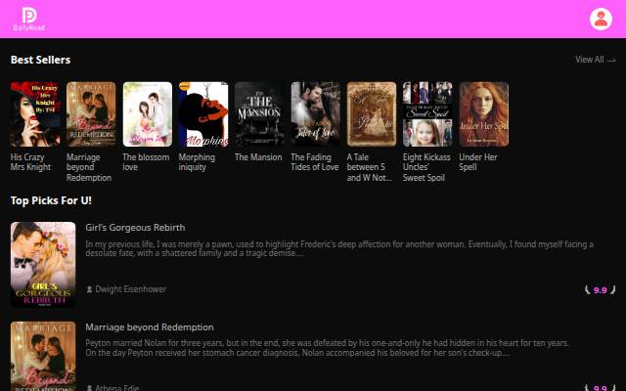The width and height of the screenshot is (626, 391).
Task: Click the His Crazy Mrs Knight title text
Action: coord(30,162)
